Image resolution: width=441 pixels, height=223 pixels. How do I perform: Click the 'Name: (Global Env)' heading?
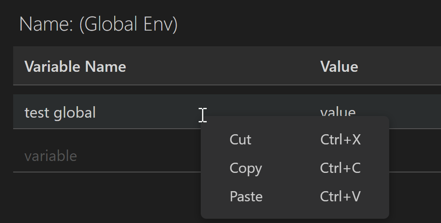(98, 24)
